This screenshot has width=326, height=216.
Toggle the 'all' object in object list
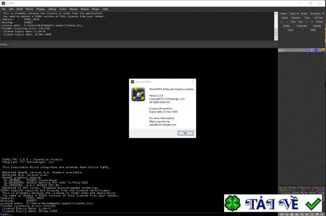292,50
